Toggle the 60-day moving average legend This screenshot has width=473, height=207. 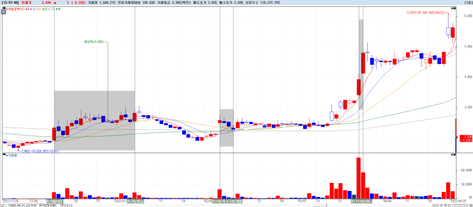click(x=45, y=9)
